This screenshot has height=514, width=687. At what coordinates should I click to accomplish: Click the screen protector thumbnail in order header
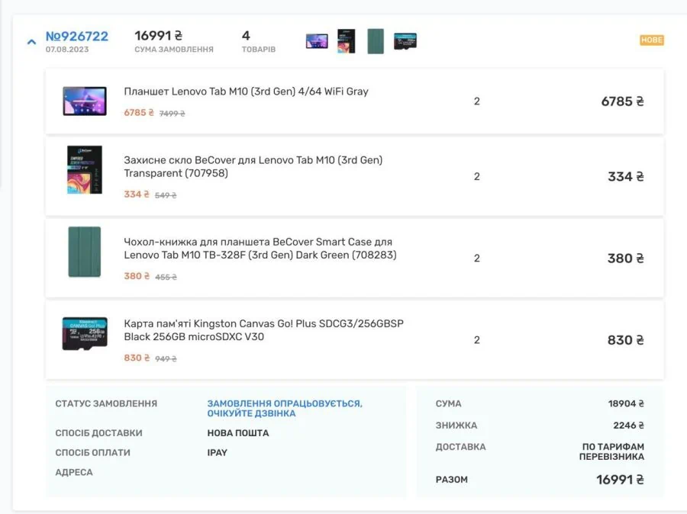pos(346,41)
